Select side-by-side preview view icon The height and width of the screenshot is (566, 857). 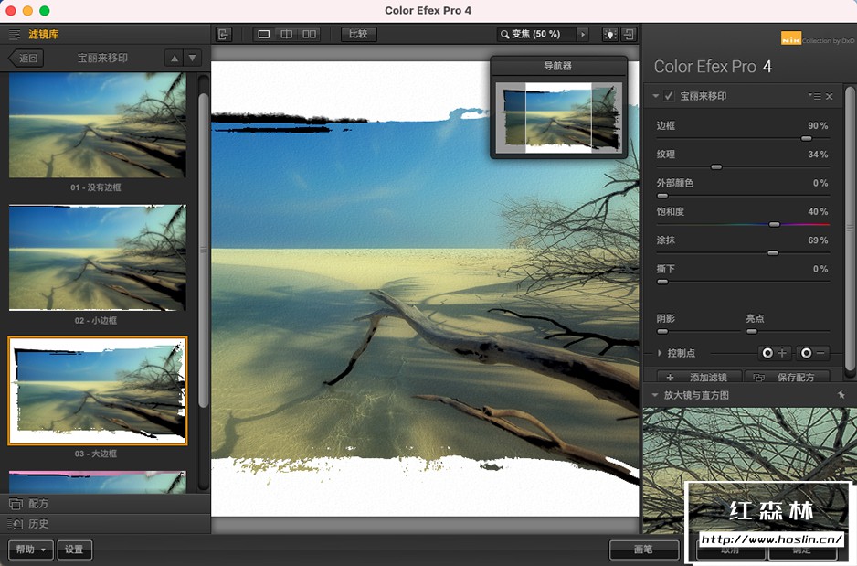[310, 34]
